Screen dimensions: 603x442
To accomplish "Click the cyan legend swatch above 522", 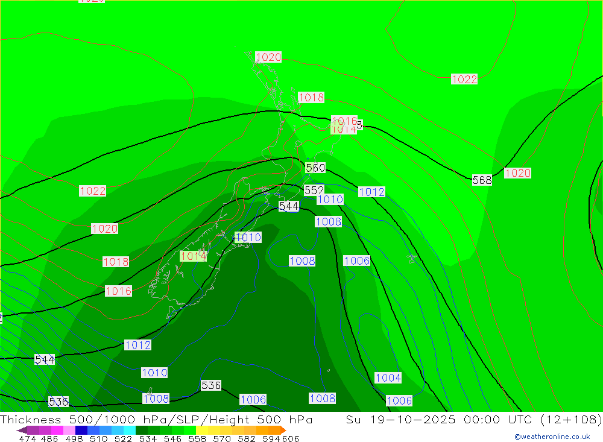I will [x=130, y=430].
